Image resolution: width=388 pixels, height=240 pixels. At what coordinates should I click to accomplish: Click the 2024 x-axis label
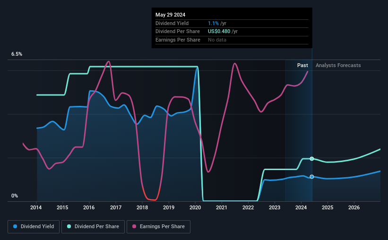301,207
